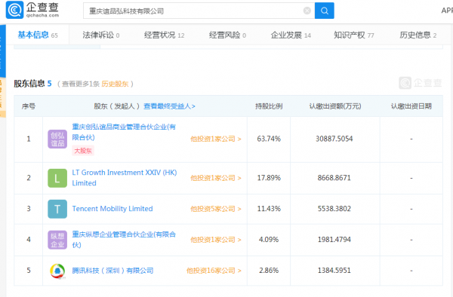Click the blue left sidebar tab
The image size is (453, 297).
click(2, 51)
